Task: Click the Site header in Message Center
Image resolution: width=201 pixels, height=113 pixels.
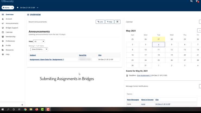Action: pyautogui.click(x=157, y=100)
